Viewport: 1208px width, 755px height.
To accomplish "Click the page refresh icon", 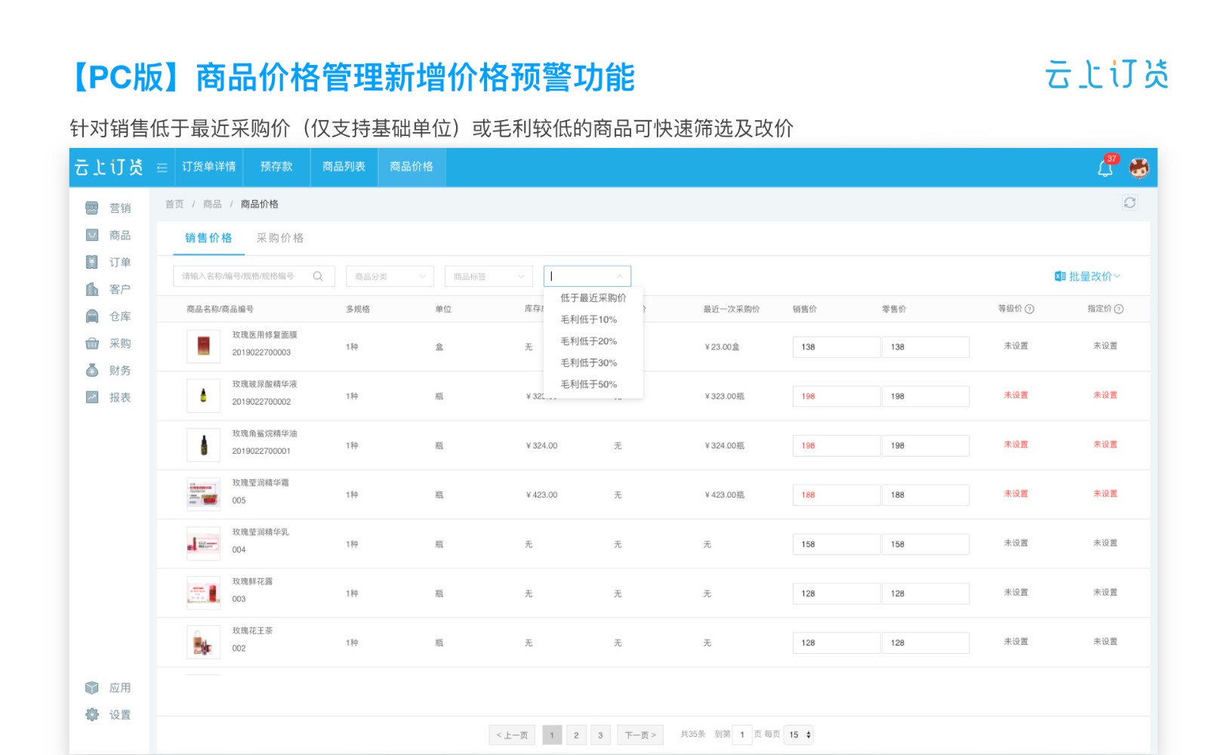I will 1129,202.
